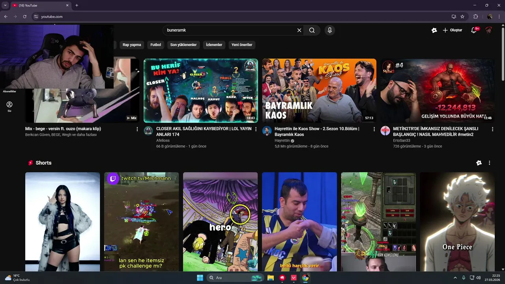Click the red Shorts logo icon
This screenshot has height=284, width=505.
point(30,163)
